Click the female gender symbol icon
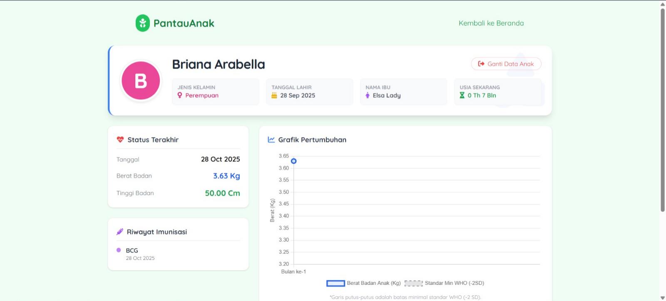The width and height of the screenshot is (666, 301). [x=180, y=95]
